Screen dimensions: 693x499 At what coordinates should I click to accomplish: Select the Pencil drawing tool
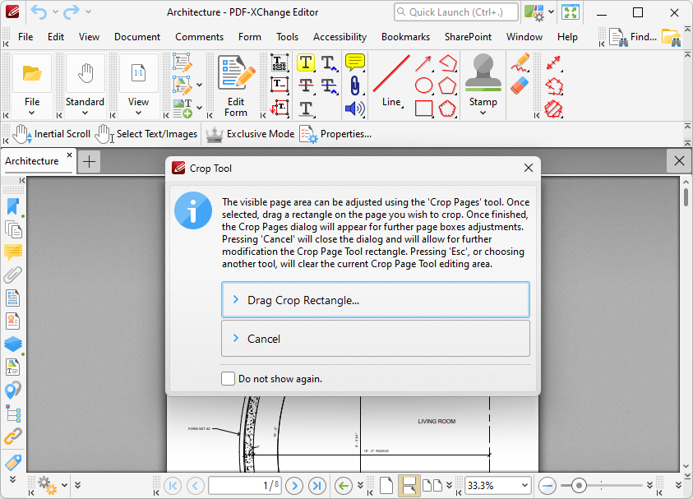(x=520, y=62)
